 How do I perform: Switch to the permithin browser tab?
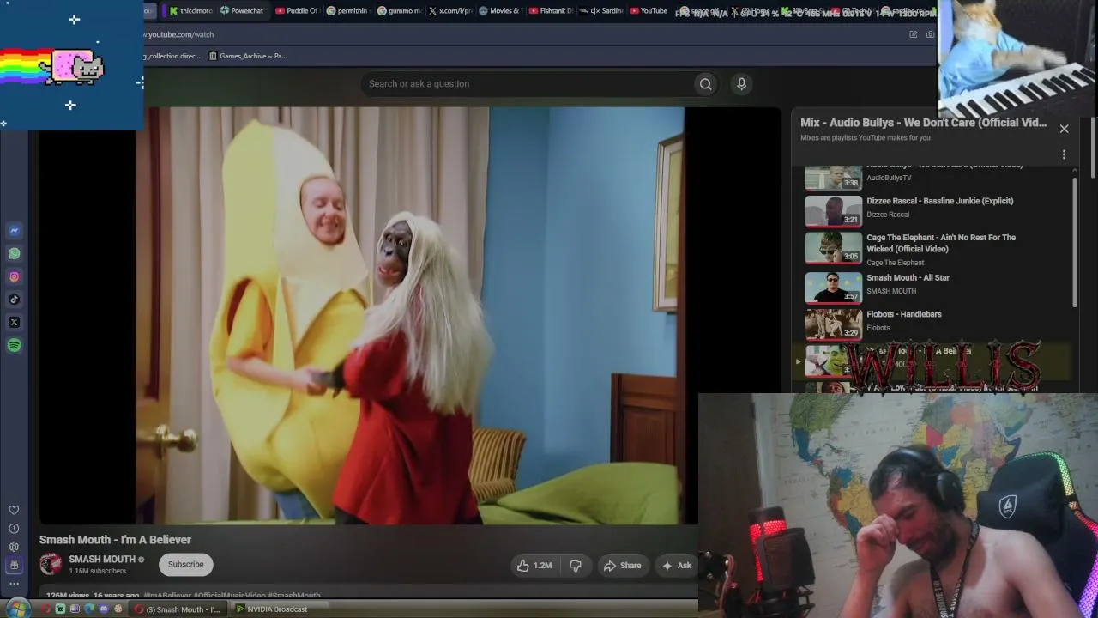coord(347,11)
